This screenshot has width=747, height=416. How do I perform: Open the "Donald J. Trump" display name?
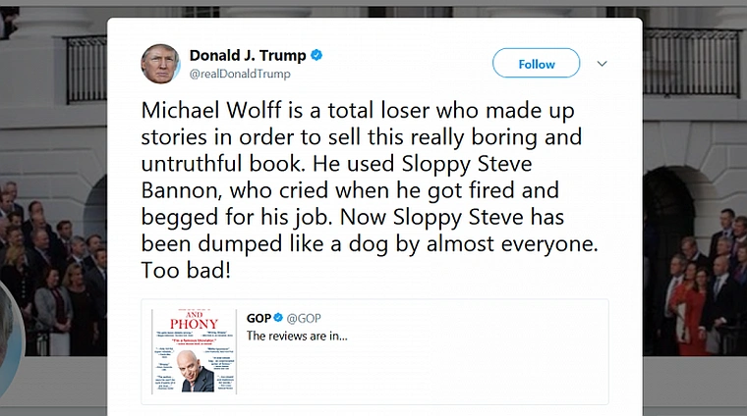(x=247, y=55)
